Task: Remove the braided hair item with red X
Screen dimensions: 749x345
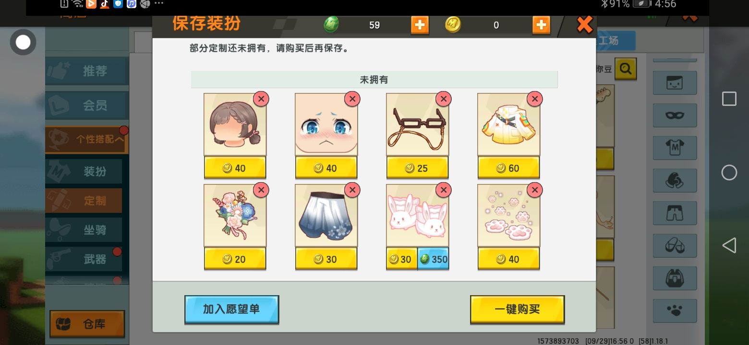Action: coord(261,99)
